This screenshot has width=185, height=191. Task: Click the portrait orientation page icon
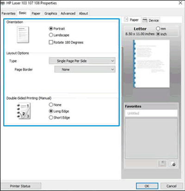tap(23, 35)
